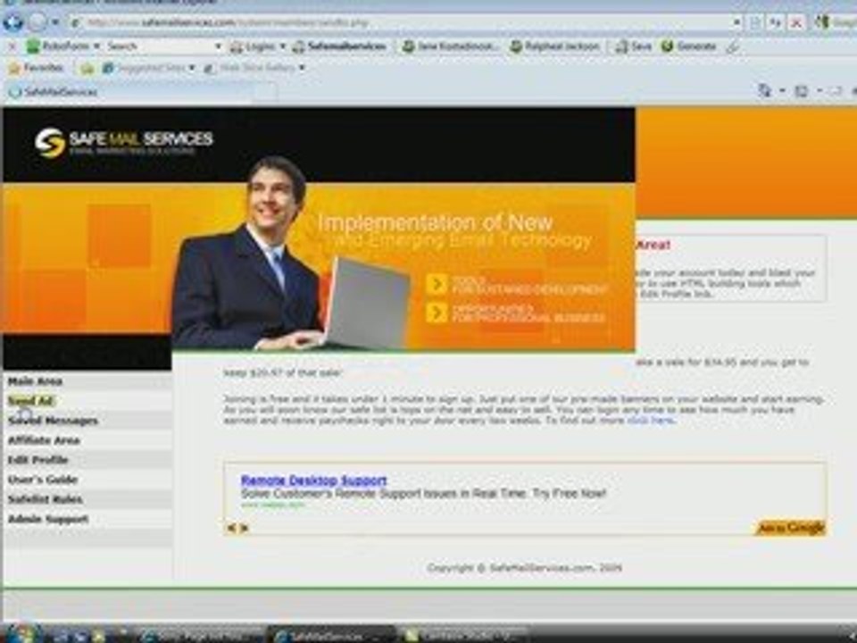This screenshot has height=643, width=857.
Task: Open Suggested Sites on favorites bar
Action: [x=145, y=69]
